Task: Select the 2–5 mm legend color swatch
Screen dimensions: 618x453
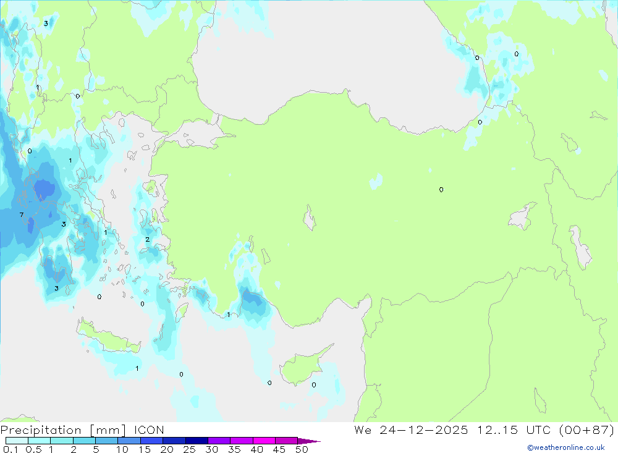Action: pos(84,441)
